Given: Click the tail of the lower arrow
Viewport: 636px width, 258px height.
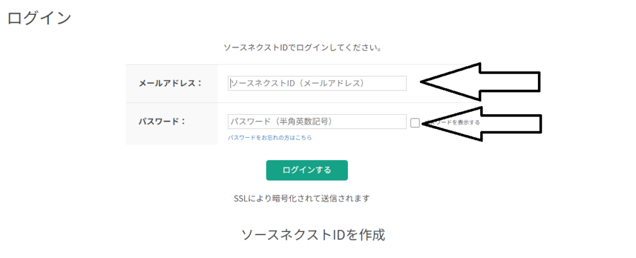Looking at the screenshot, I should pyautogui.click(x=539, y=123).
